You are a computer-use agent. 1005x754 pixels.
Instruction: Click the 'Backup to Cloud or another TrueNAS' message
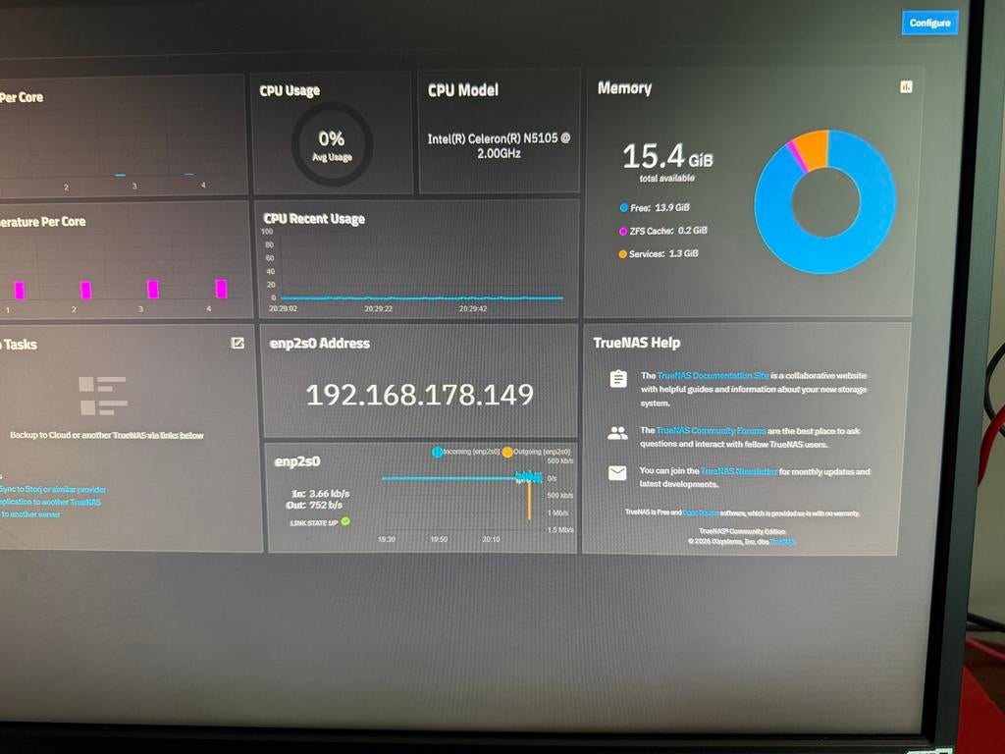pos(106,435)
